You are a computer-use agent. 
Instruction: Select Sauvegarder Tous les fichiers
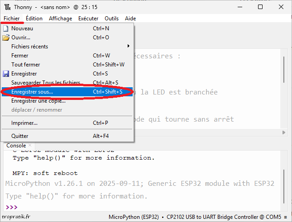pos(45,83)
